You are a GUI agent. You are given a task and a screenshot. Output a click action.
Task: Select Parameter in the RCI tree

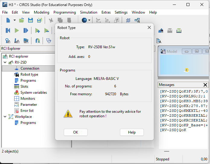coord(29,105)
